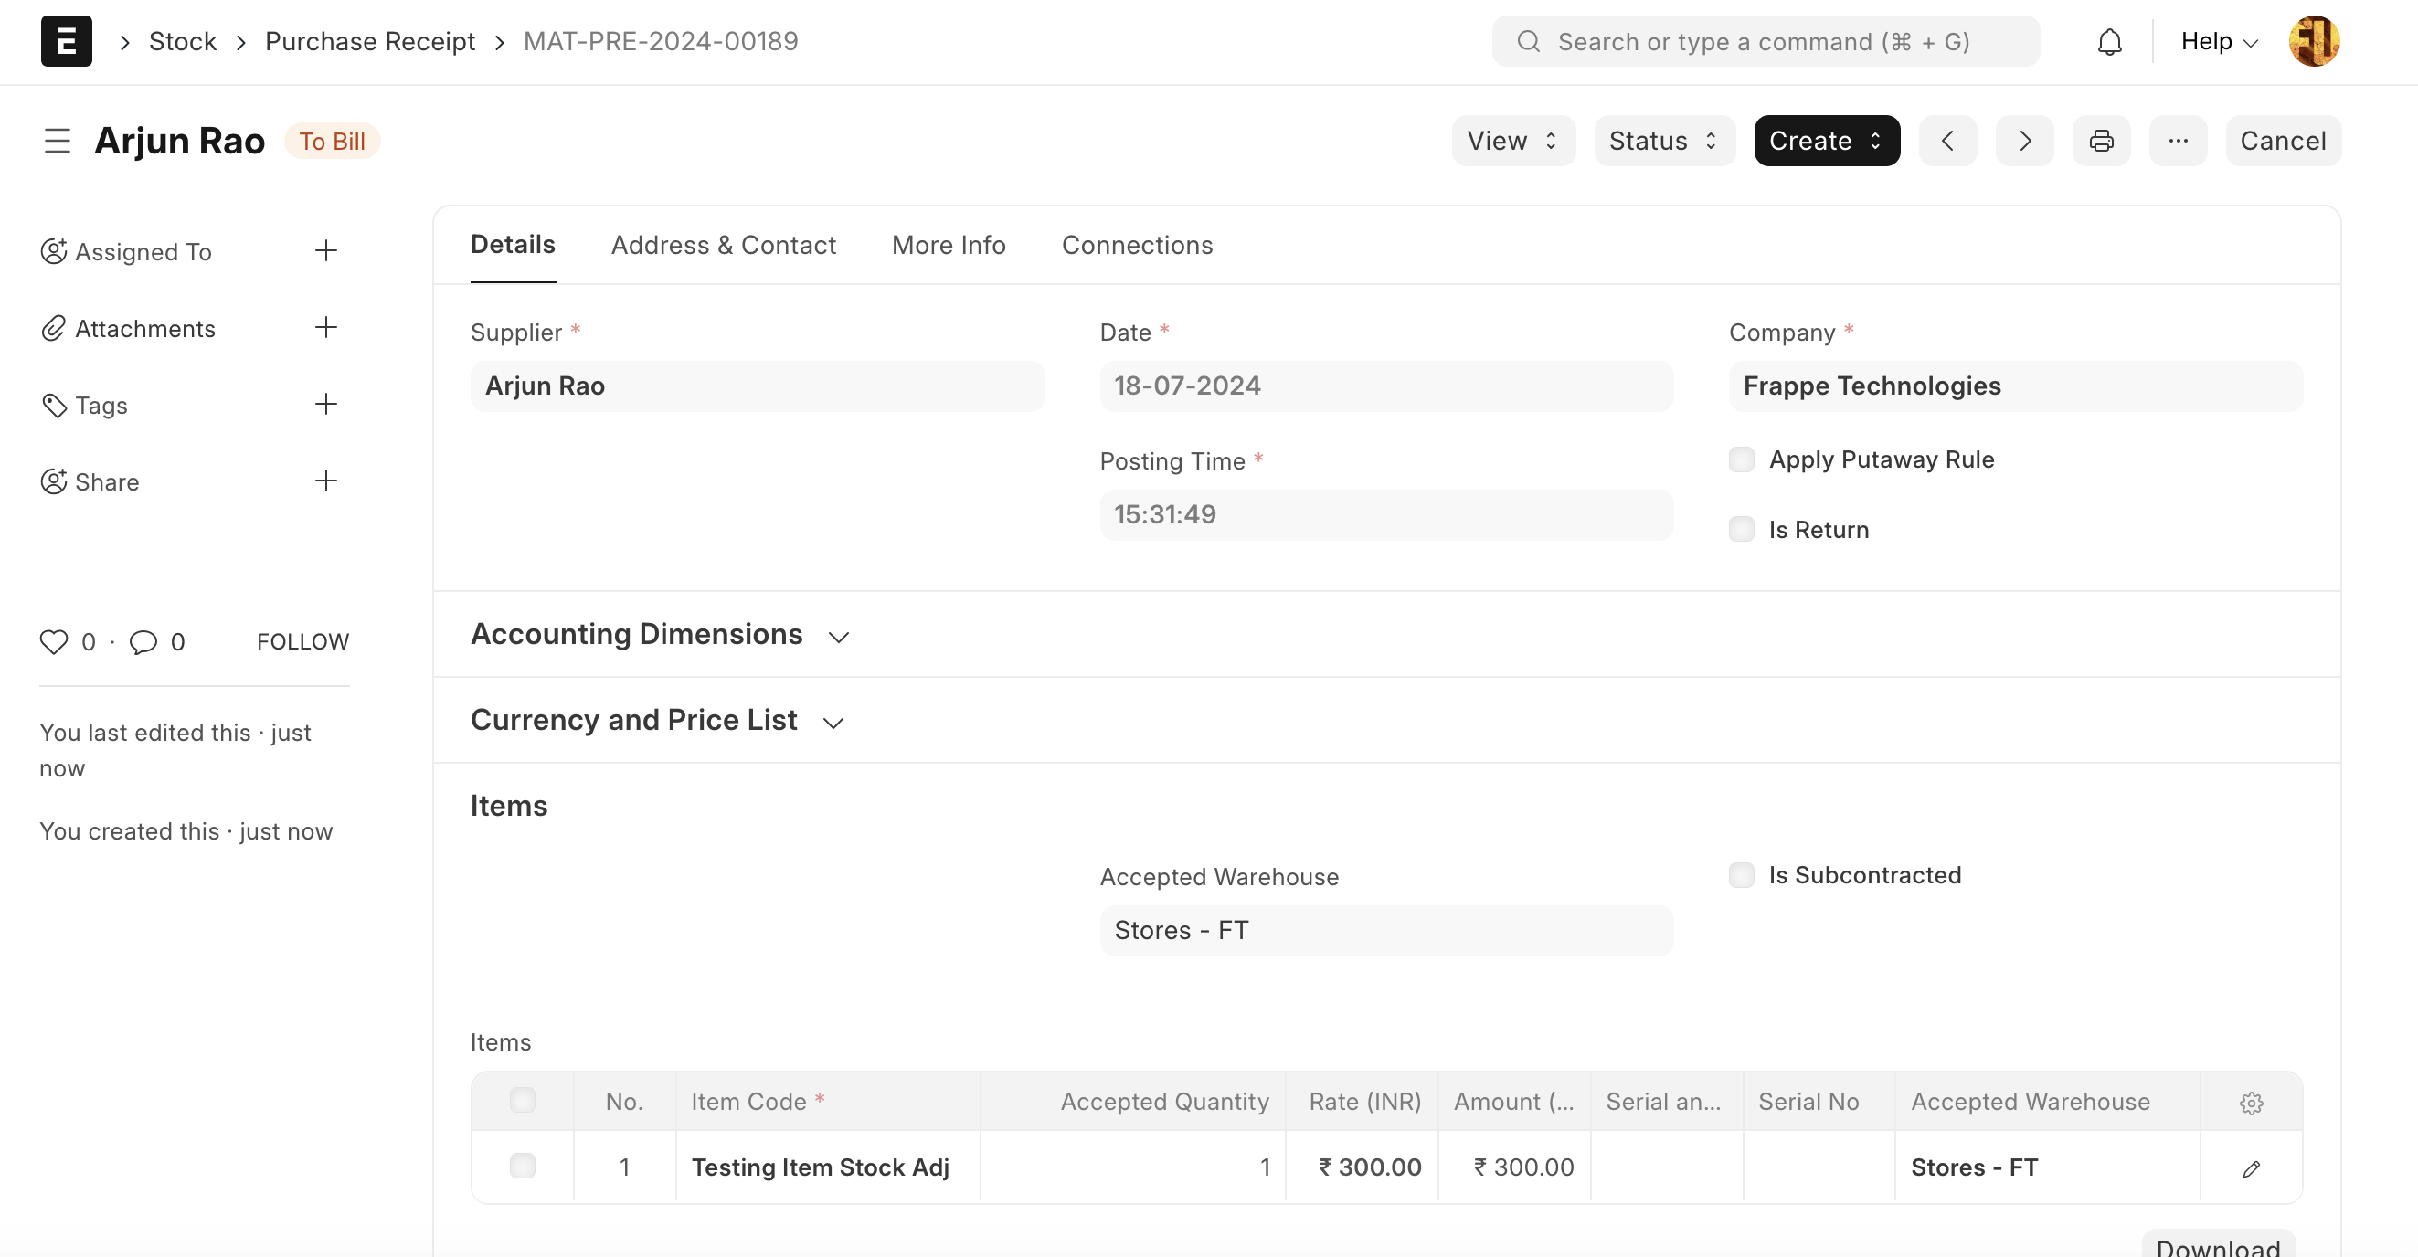Switch to Address & Contact tab

click(723, 246)
